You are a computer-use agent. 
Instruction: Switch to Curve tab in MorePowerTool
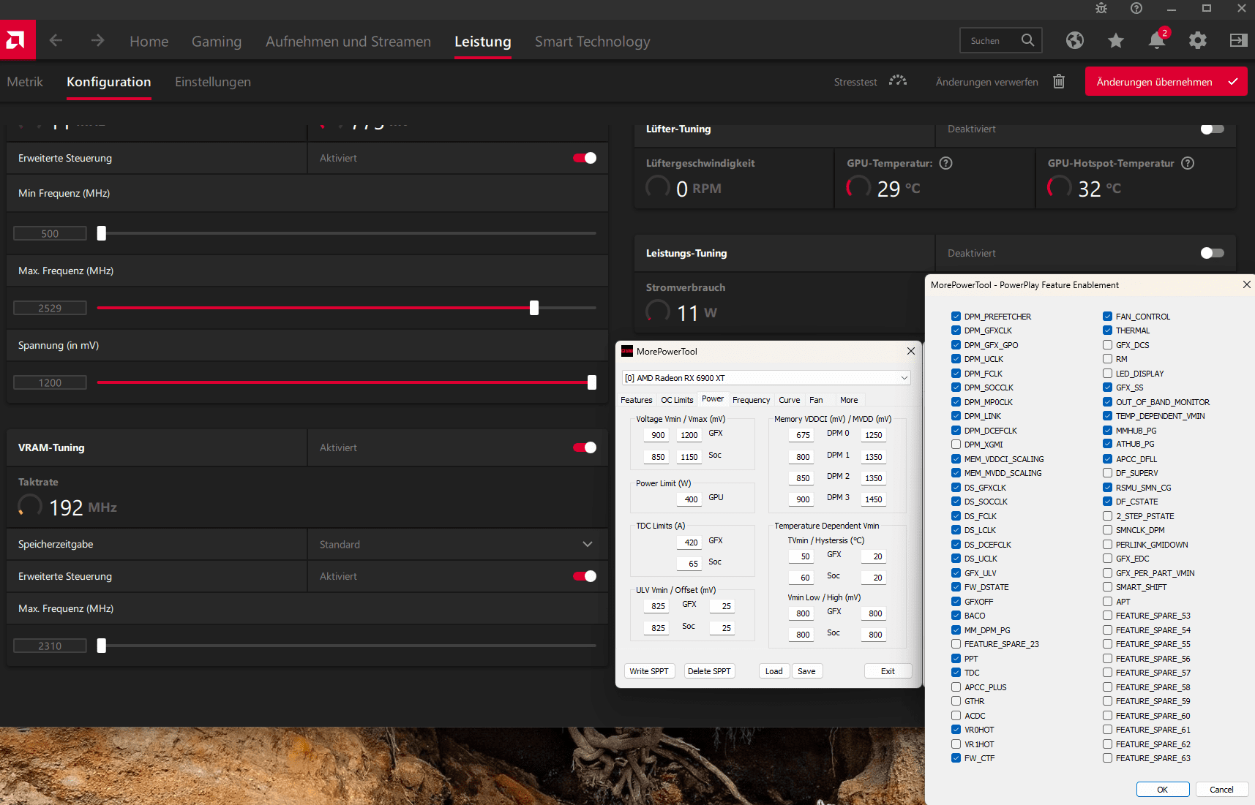pos(789,400)
